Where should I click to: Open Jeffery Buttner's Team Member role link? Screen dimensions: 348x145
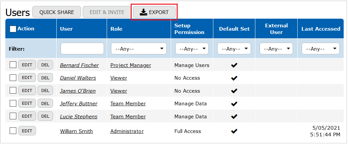(x=128, y=104)
